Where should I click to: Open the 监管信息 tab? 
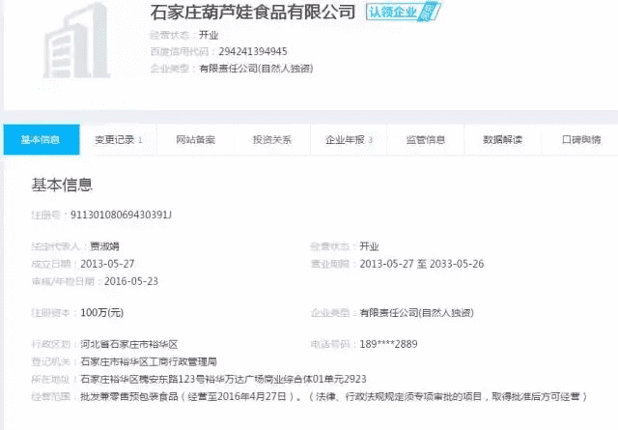tap(426, 140)
